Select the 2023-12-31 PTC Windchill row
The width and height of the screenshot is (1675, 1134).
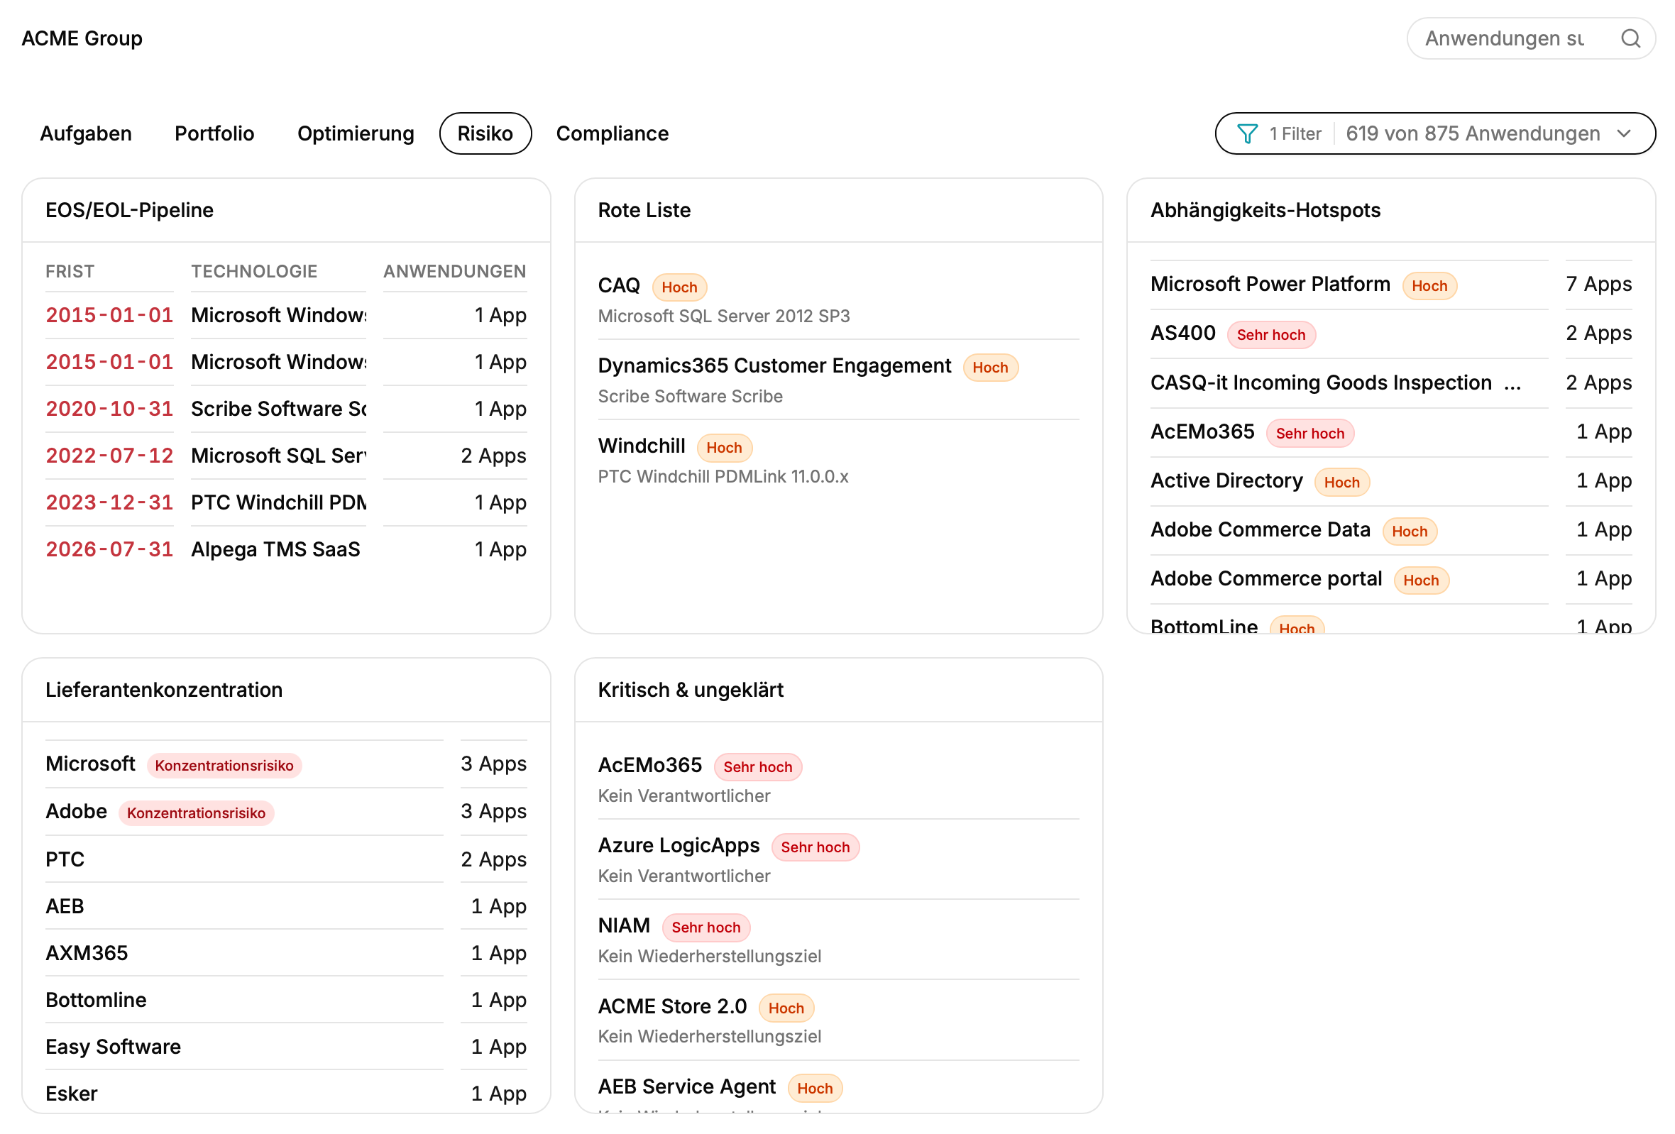pyautogui.click(x=286, y=502)
